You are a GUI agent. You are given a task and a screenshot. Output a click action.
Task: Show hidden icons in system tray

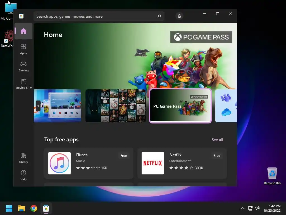243,208
